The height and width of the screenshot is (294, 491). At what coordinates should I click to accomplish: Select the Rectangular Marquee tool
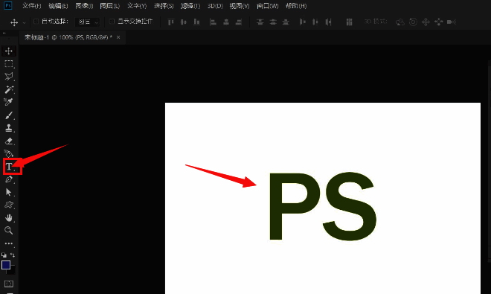coord(9,64)
